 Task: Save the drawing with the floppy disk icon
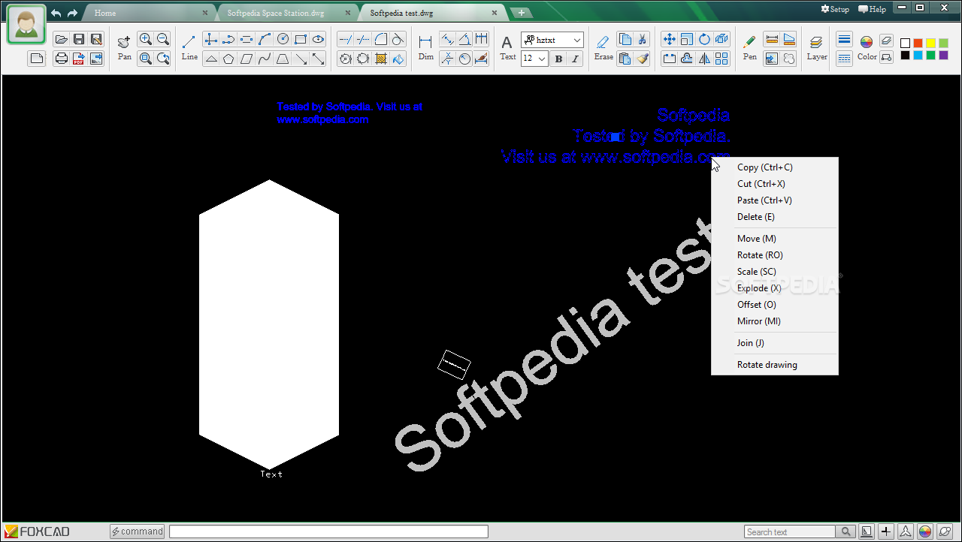click(79, 40)
